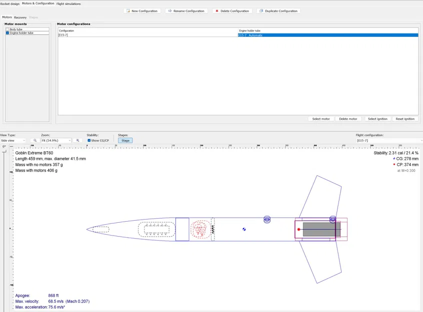
Task: Click the Rename Configuration icon
Action: point(170,11)
